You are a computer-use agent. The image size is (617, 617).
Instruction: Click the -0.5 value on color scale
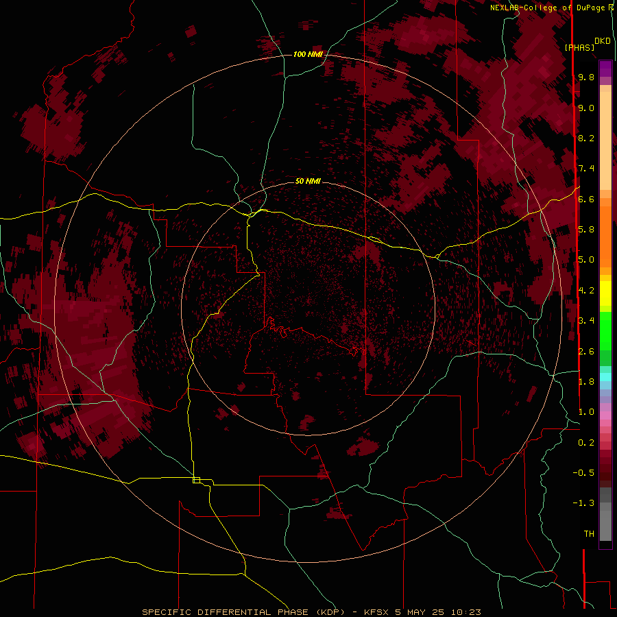583,473
